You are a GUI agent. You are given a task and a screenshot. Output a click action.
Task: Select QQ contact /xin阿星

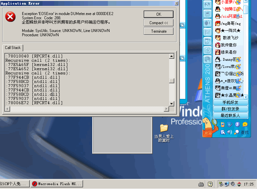[x=229, y=16]
